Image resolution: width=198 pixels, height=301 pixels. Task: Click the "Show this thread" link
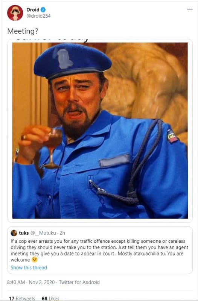pyautogui.click(x=29, y=268)
